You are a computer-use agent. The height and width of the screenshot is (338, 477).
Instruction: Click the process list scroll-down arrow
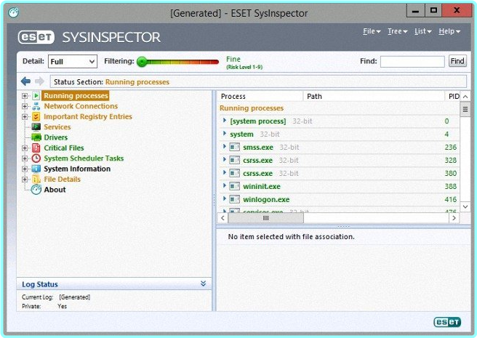tap(465, 206)
